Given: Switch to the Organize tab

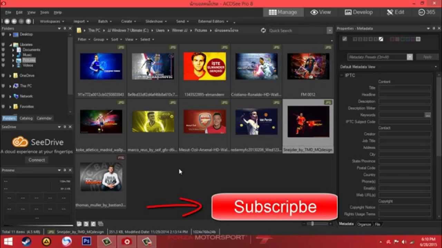Looking at the screenshot, I should click(x=364, y=224).
